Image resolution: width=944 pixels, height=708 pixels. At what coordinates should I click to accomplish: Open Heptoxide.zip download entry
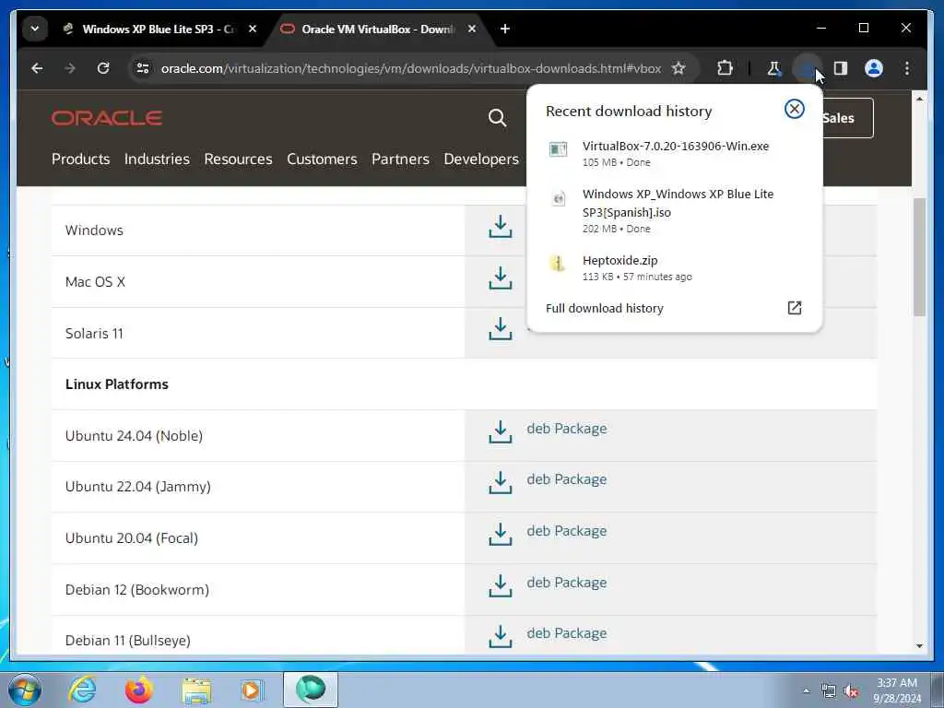click(674, 268)
